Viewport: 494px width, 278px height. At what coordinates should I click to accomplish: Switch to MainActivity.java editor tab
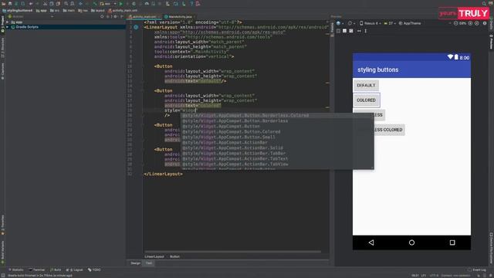(180, 17)
